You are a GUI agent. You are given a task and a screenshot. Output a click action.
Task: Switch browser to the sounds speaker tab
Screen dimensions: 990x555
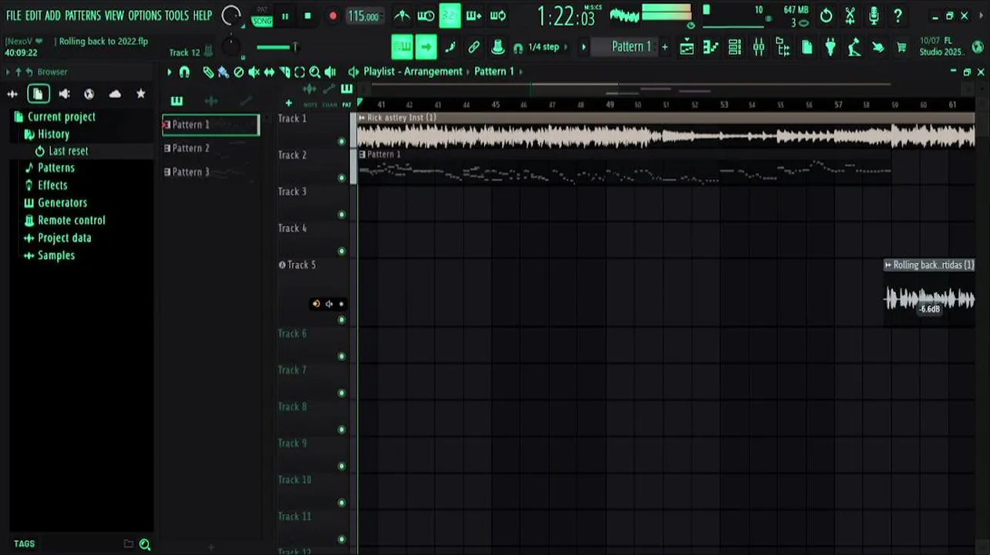(x=64, y=94)
